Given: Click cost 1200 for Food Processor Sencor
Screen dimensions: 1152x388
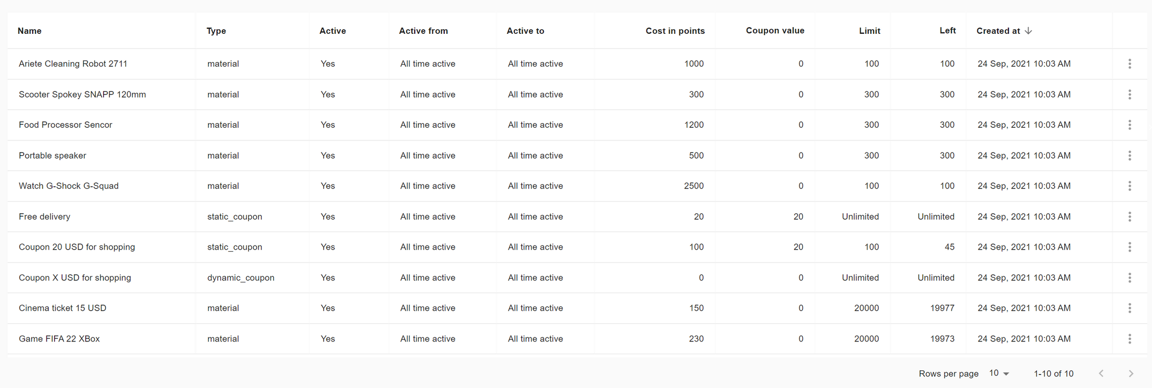Looking at the screenshot, I should tap(694, 125).
